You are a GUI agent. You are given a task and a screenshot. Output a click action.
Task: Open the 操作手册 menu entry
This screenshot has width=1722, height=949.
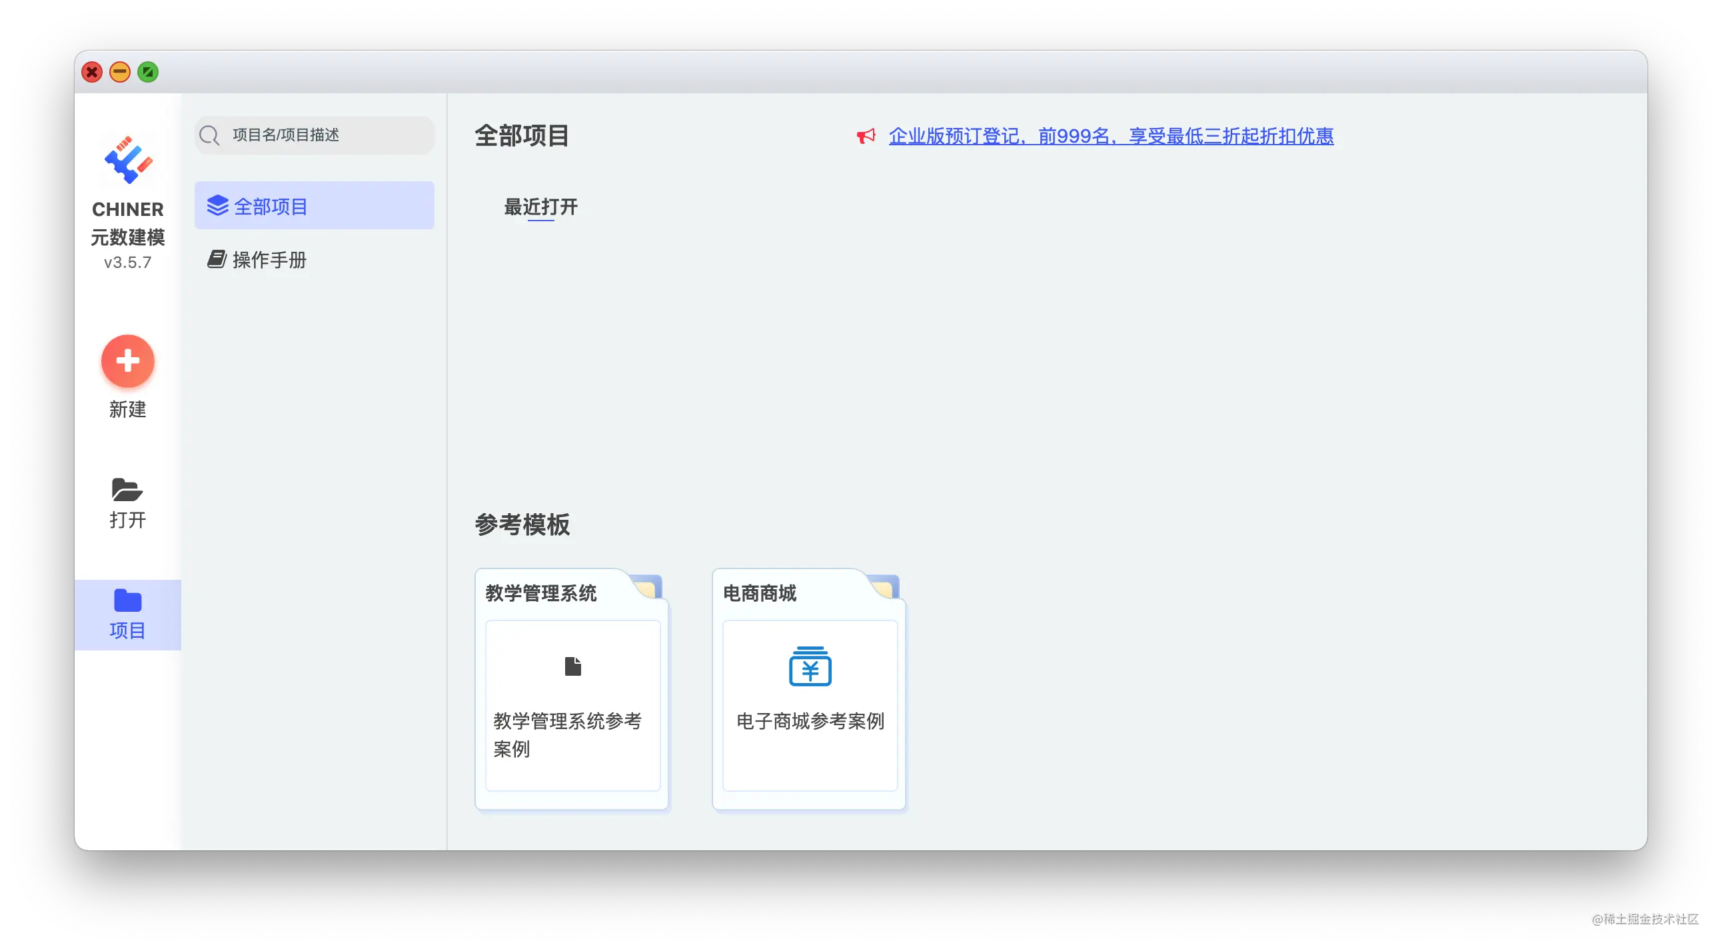pos(269,260)
